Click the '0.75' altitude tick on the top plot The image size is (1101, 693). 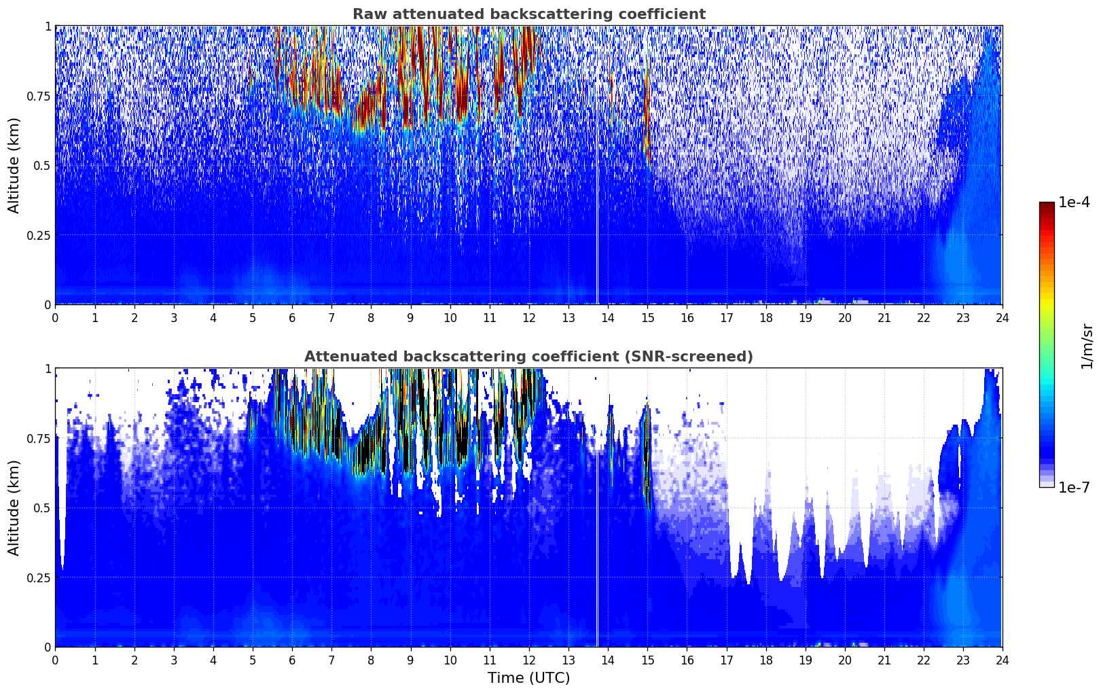[39, 96]
